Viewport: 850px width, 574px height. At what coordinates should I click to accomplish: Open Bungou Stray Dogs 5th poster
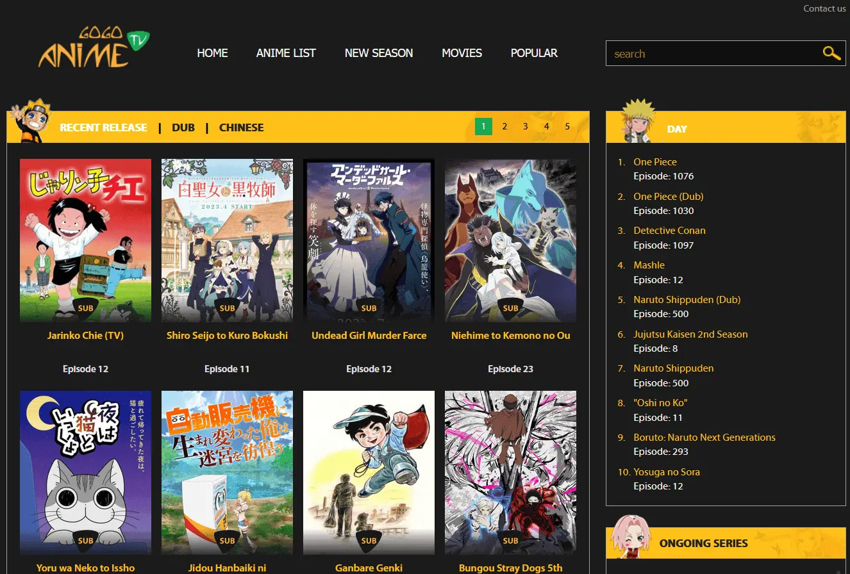coord(510,473)
